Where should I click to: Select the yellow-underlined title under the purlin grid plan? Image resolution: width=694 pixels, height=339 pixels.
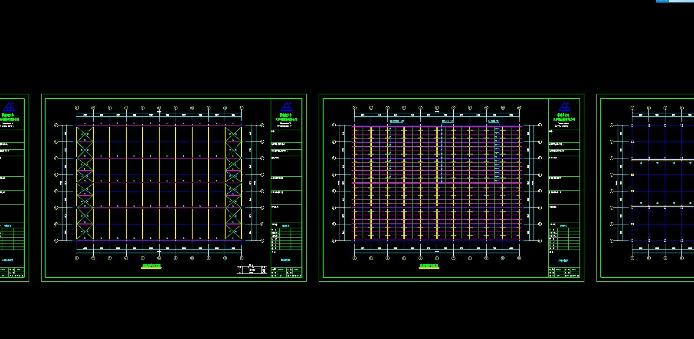click(x=429, y=266)
